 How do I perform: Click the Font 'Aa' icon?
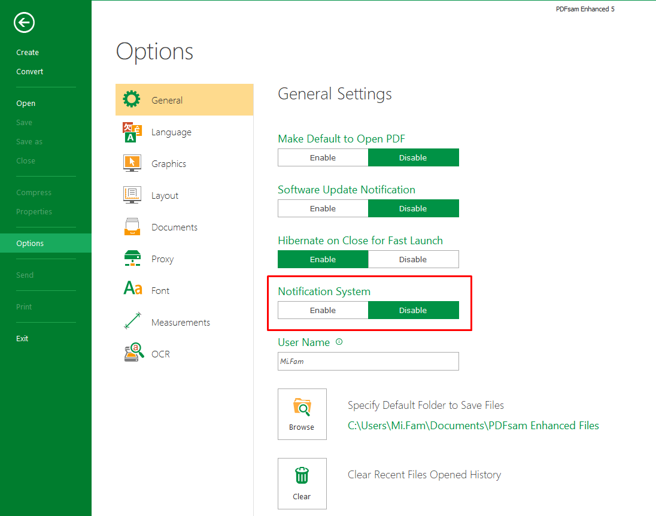(133, 289)
